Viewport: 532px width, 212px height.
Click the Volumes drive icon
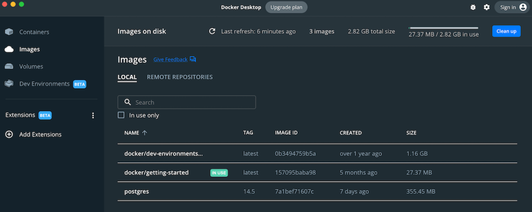point(9,66)
